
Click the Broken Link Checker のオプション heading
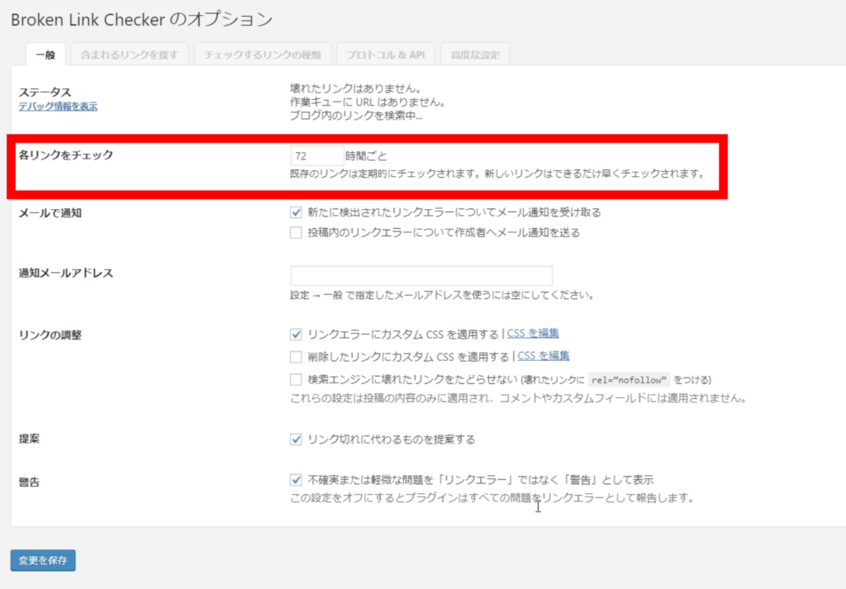[142, 20]
